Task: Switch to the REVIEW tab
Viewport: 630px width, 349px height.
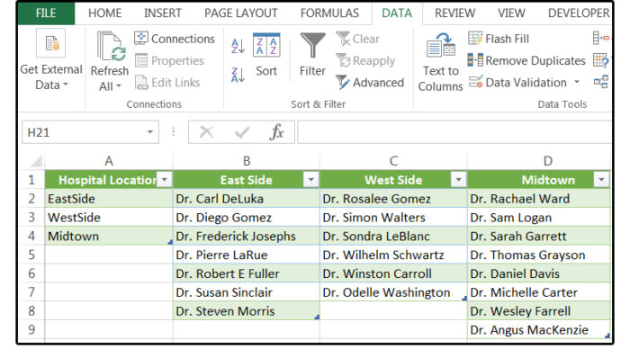Action: [454, 13]
